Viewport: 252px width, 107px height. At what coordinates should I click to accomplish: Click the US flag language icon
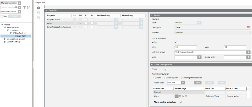point(248,27)
